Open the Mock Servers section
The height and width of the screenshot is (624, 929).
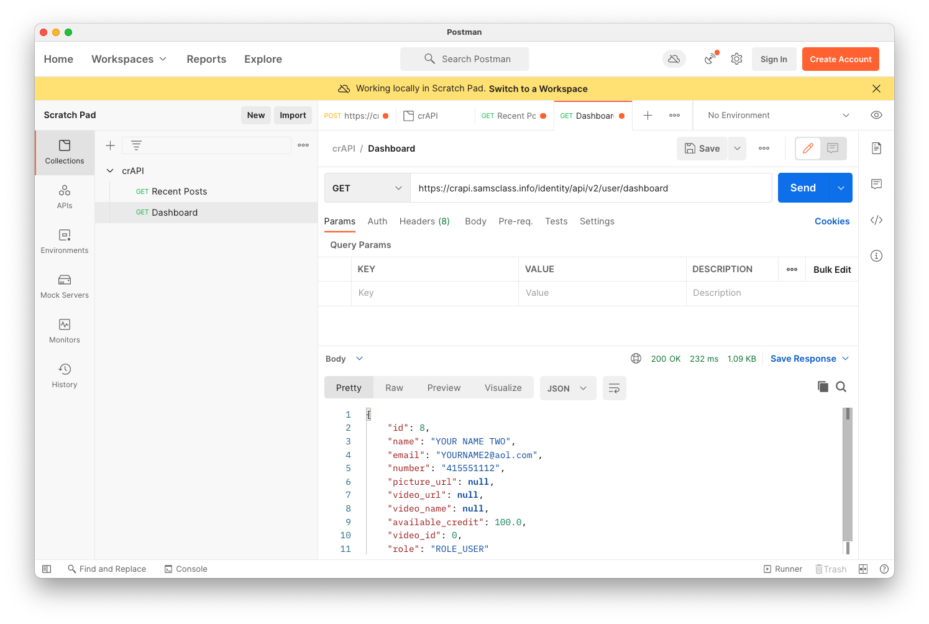(65, 287)
